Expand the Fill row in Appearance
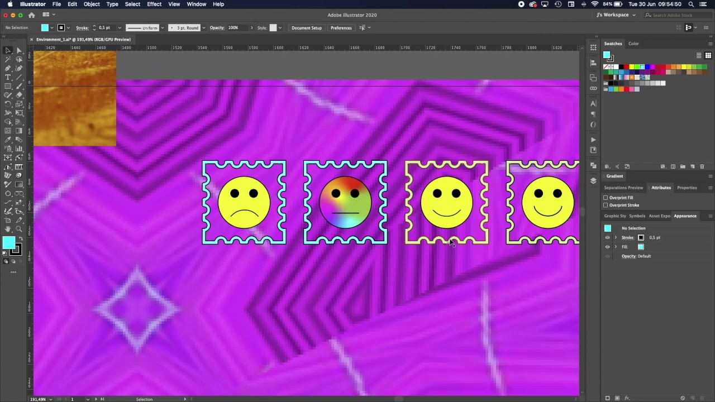Viewport: 715px width, 402px height. (x=616, y=247)
